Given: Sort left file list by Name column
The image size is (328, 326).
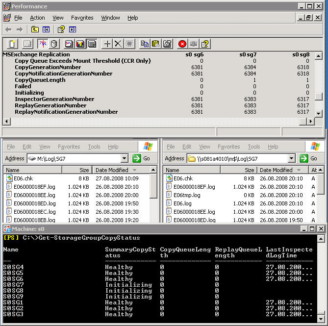Looking at the screenshot, I should tap(33, 170).
